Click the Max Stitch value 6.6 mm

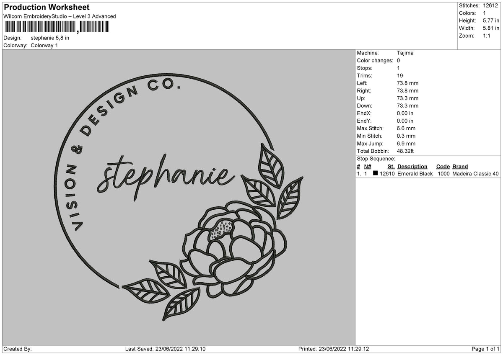(x=406, y=129)
